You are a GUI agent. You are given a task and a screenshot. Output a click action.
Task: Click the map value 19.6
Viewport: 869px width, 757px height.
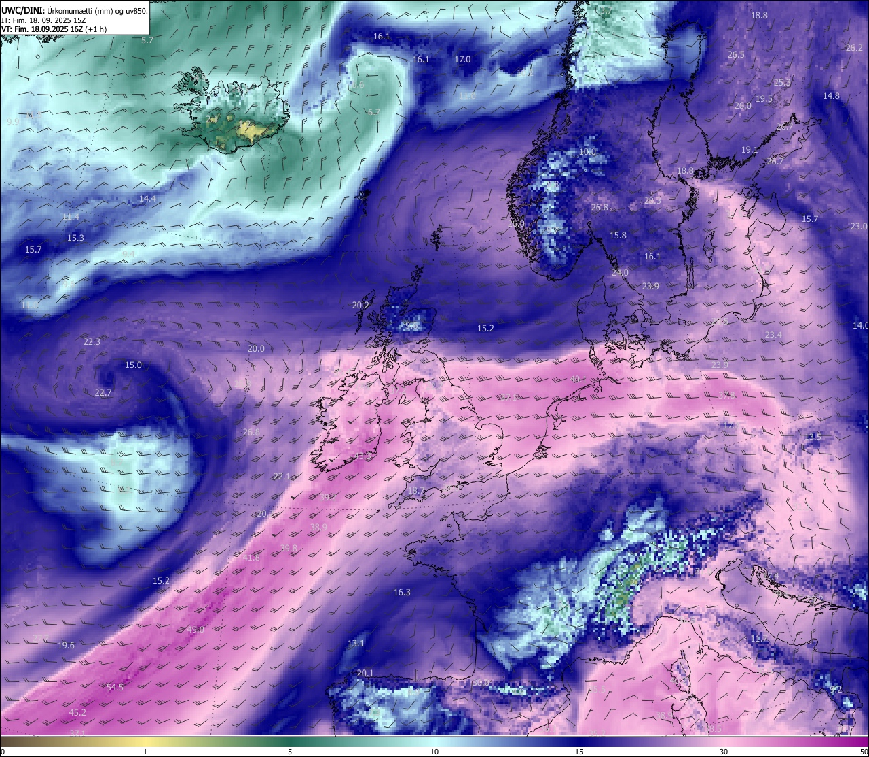pos(66,646)
